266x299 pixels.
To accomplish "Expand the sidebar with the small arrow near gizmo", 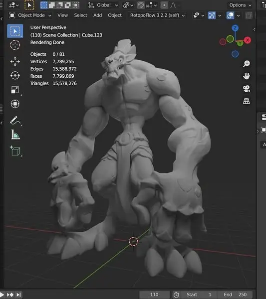I will 254,29.
